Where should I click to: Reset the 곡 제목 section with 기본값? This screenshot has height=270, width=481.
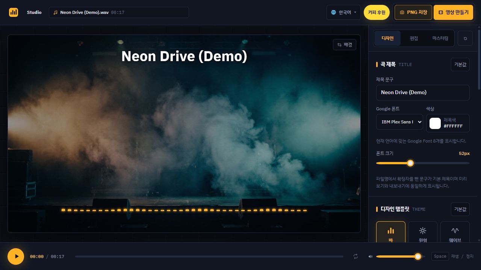460,64
